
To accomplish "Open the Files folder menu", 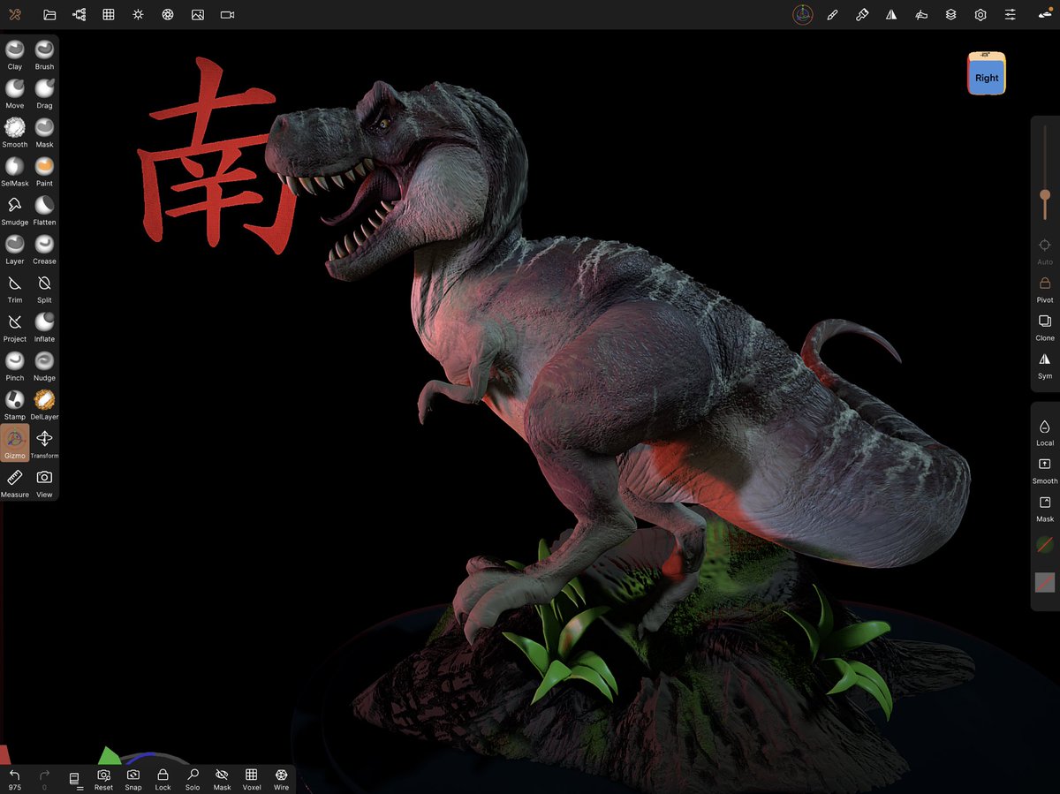I will 49,15.
